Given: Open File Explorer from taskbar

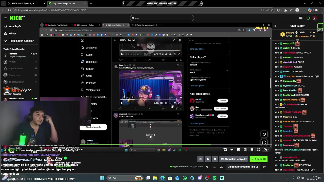Looking at the screenshot, I should [155, 178].
